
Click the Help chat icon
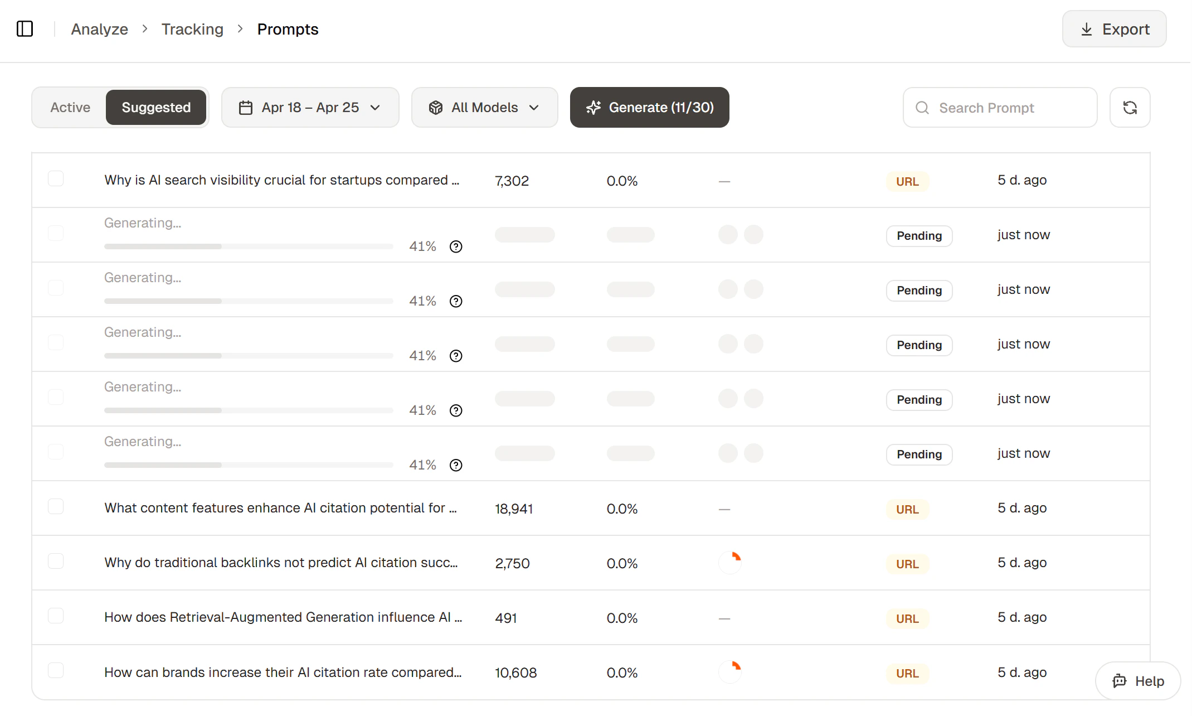click(x=1120, y=681)
